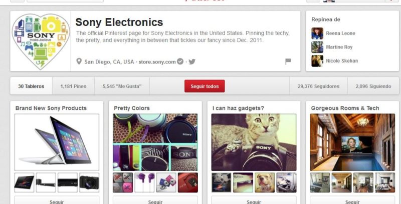This screenshot has width=401, height=204.
Task: Open the Sony heart-shaped profile logo
Action: 41,41
